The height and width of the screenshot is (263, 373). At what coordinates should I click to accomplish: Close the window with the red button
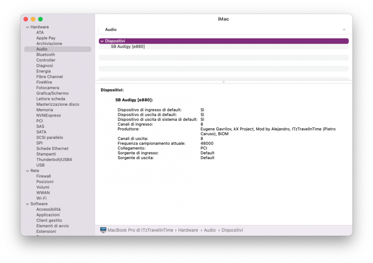point(26,19)
